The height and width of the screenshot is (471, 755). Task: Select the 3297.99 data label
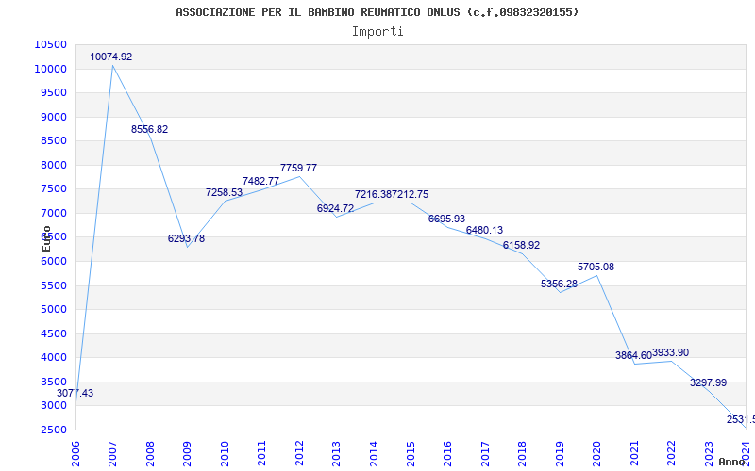click(x=709, y=383)
